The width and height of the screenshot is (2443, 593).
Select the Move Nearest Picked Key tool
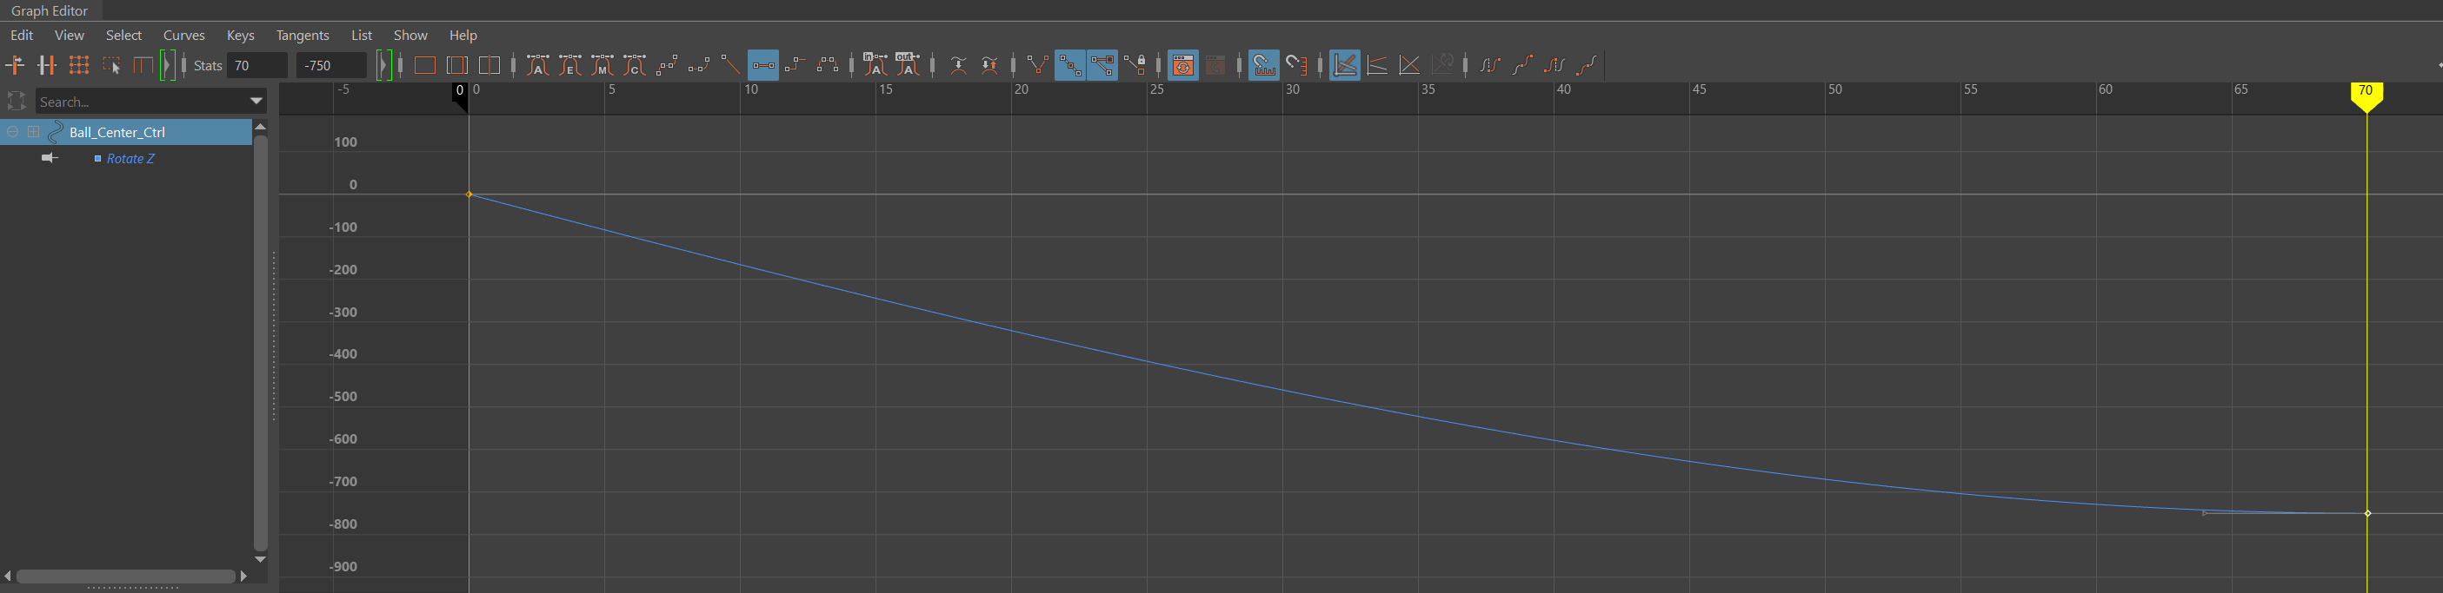pos(15,65)
